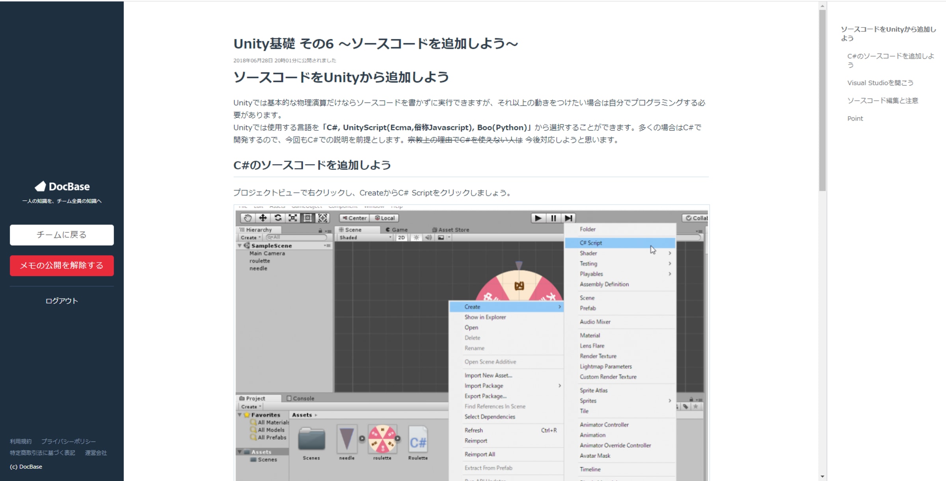Click the チームに戻る button
This screenshot has width=946, height=481.
[x=62, y=235]
